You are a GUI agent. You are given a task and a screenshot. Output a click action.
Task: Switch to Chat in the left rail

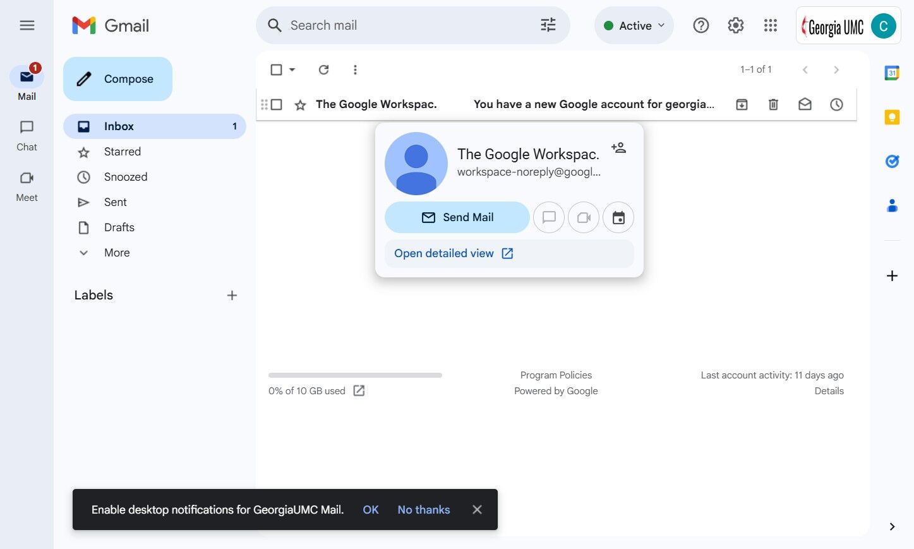tap(27, 136)
